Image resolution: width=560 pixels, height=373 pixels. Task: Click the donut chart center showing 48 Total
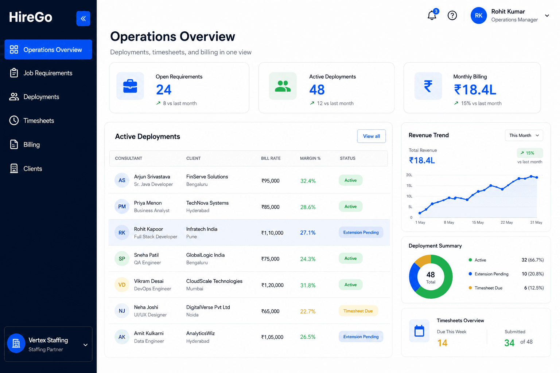(x=431, y=277)
